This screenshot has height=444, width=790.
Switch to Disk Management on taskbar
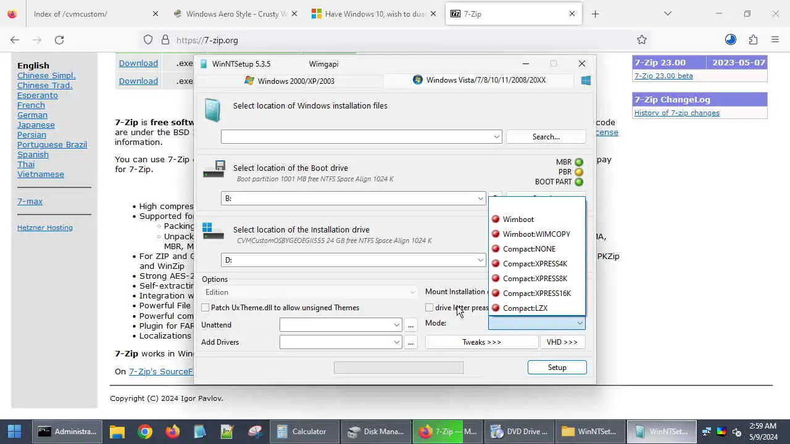[376, 432]
